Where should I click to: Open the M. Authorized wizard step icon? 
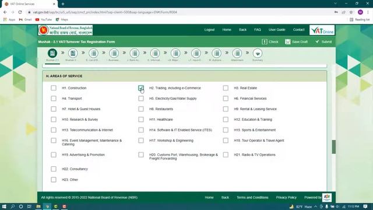click(x=216, y=53)
